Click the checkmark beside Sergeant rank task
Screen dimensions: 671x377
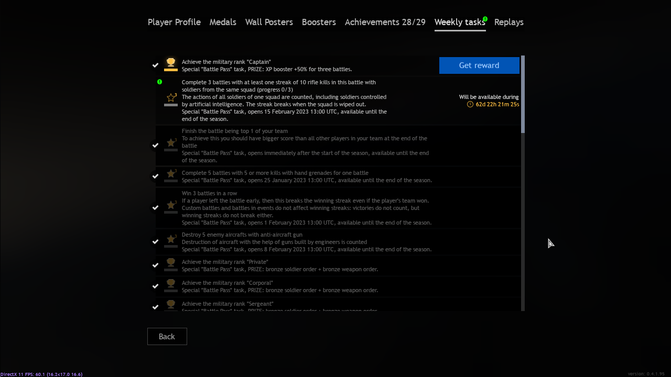coord(156,307)
